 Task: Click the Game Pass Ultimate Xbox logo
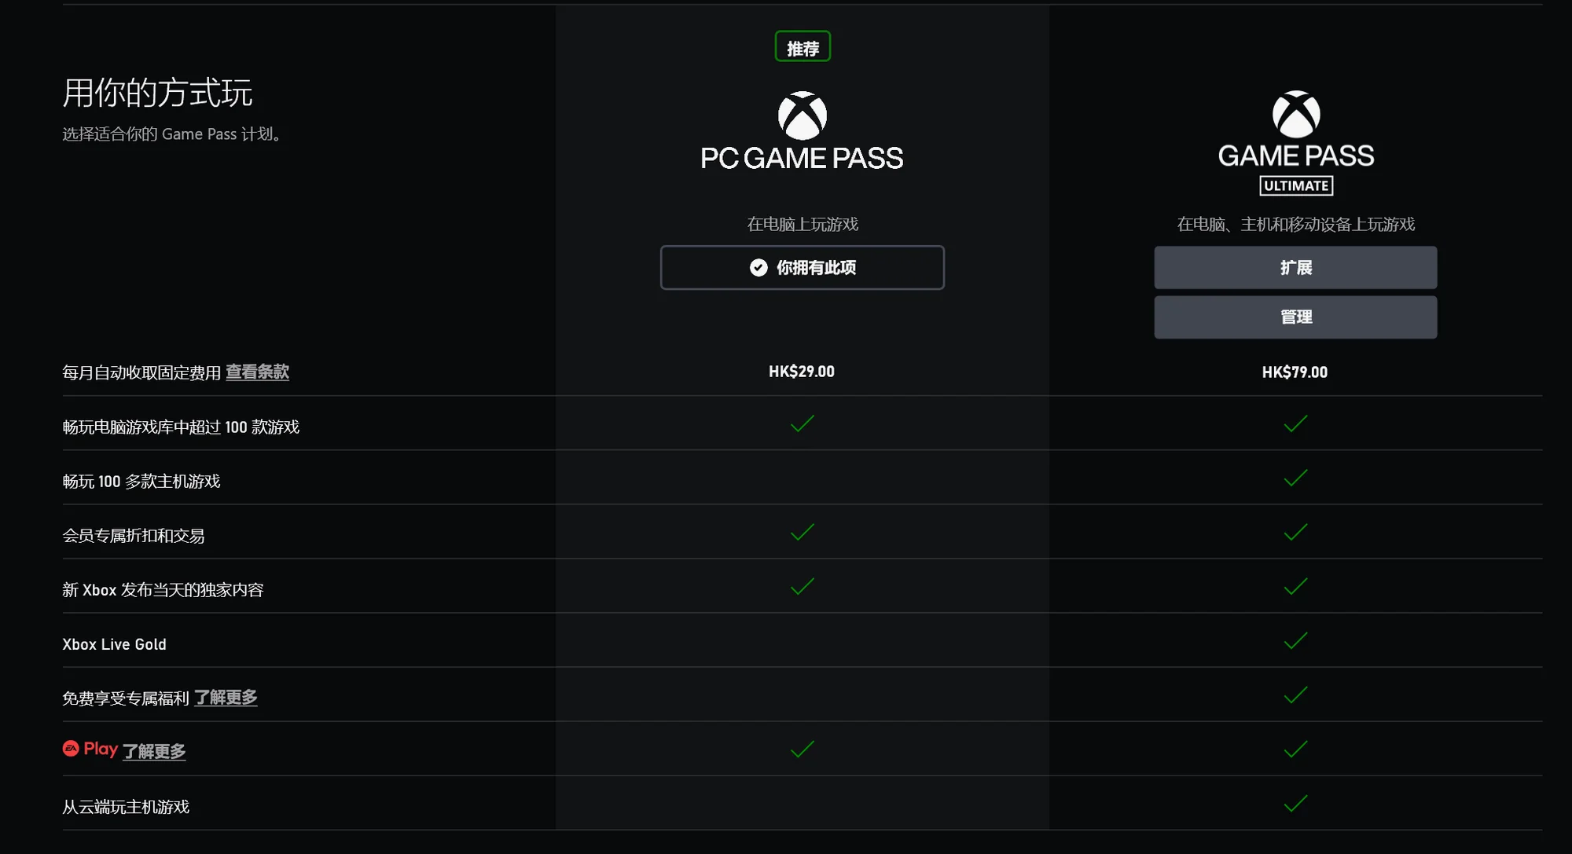point(1295,114)
